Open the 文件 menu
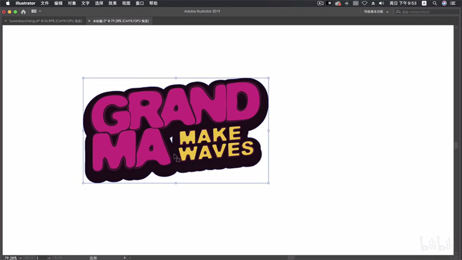 click(45, 3)
